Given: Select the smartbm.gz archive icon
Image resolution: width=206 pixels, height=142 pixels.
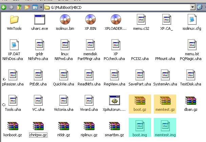Looking at the screenshot, I should click(x=115, y=126).
